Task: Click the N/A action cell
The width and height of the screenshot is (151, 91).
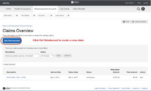Action: click(x=141, y=77)
